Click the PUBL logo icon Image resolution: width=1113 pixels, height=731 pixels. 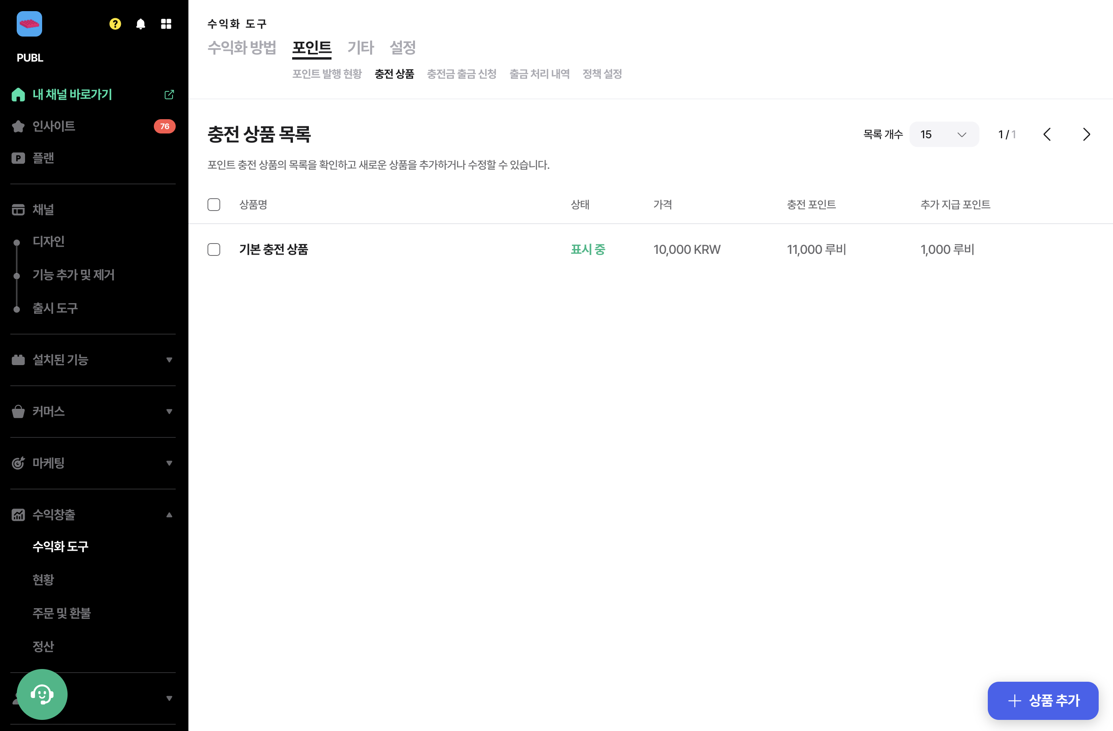tap(29, 24)
